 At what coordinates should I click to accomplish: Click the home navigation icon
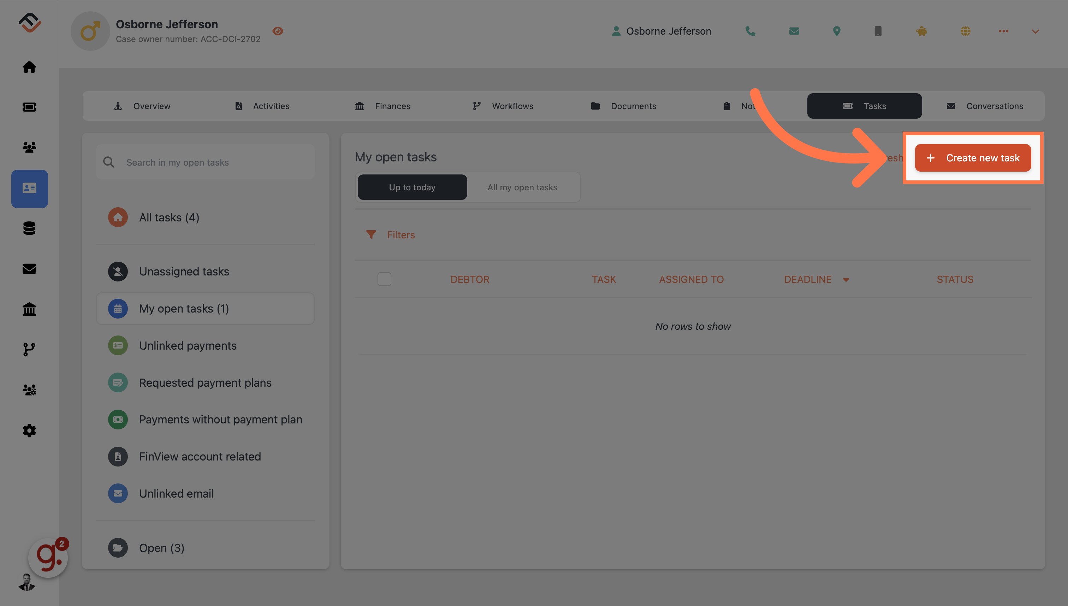29,67
